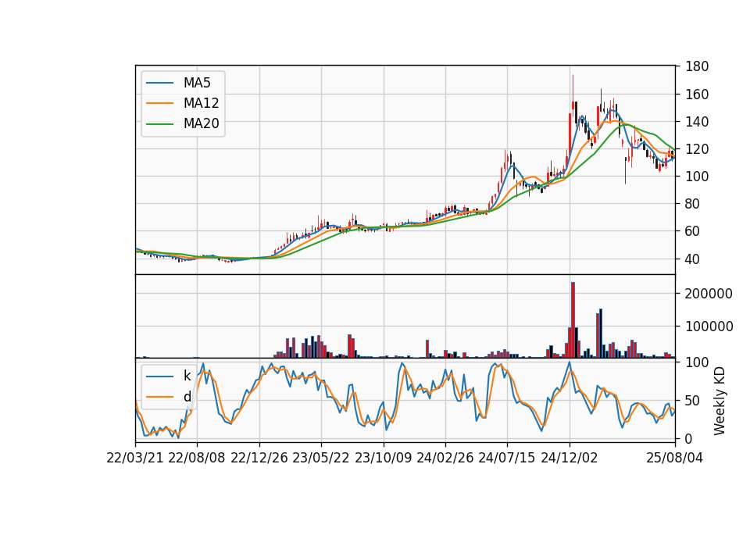Click the tallest volume bar near 24/12/02
750x539 pixels.
573,320
